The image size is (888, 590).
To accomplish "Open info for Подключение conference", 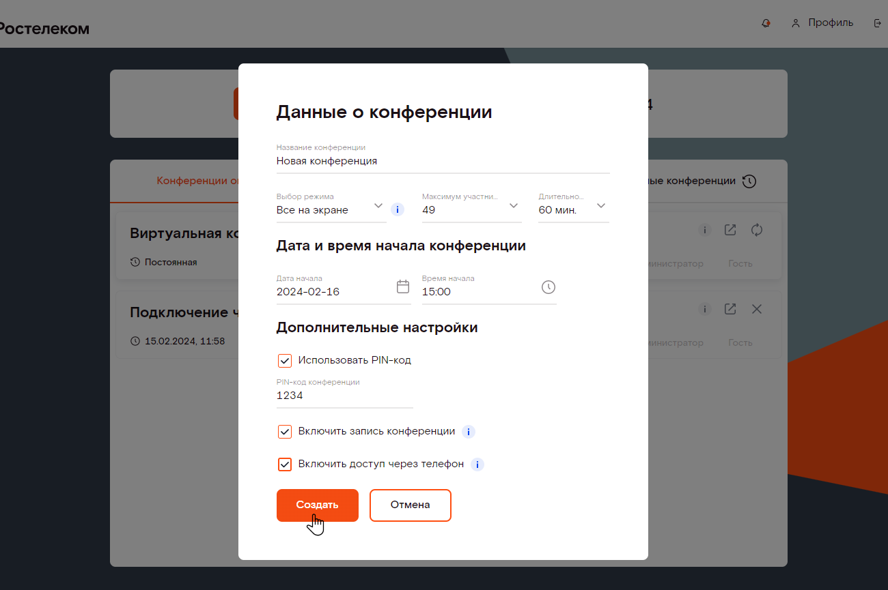I will [705, 309].
